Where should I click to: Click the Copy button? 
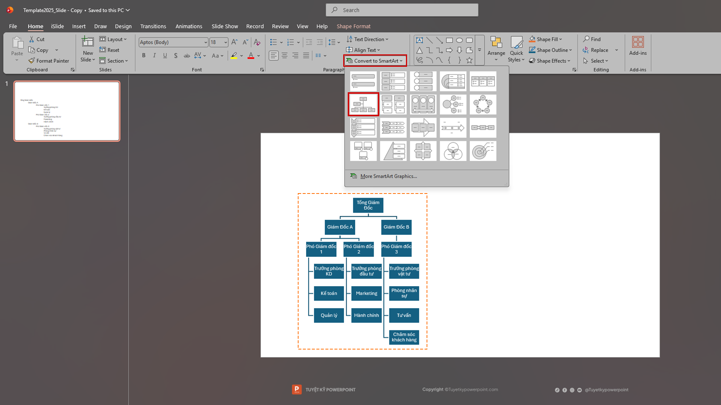tap(39, 50)
